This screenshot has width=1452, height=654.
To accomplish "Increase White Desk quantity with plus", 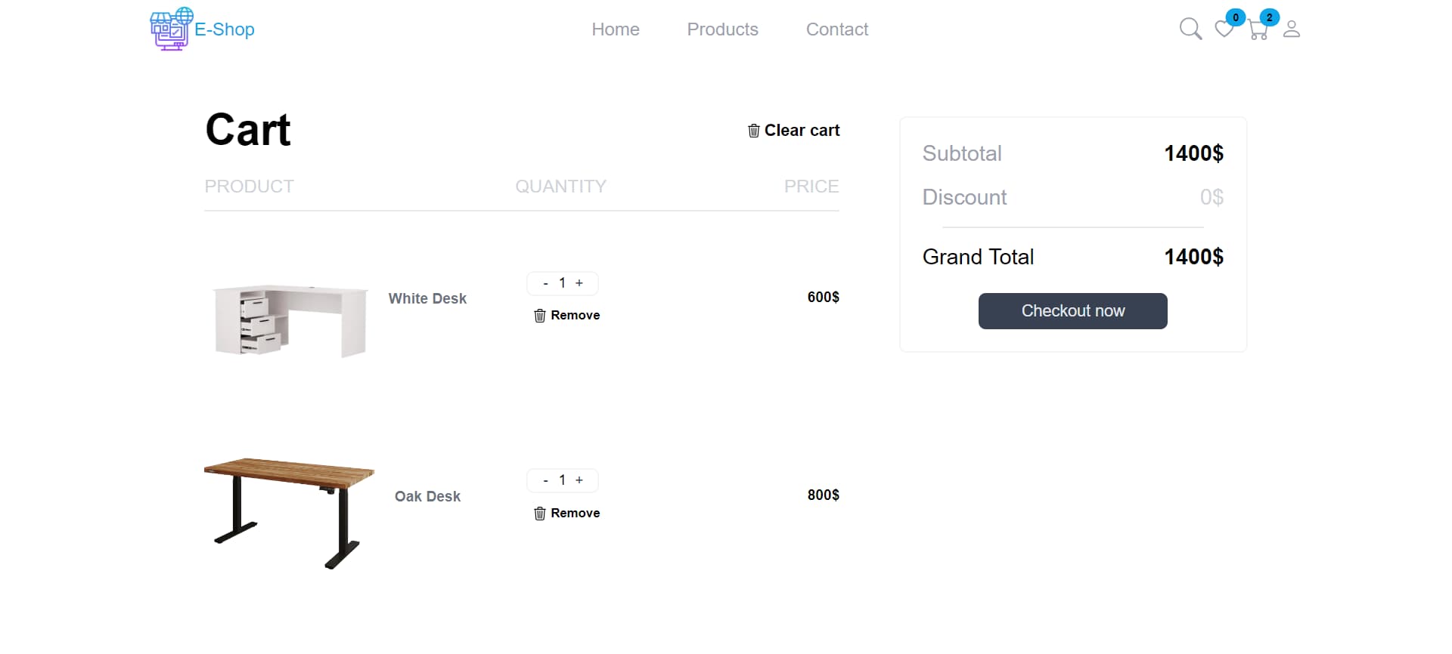I will [579, 283].
